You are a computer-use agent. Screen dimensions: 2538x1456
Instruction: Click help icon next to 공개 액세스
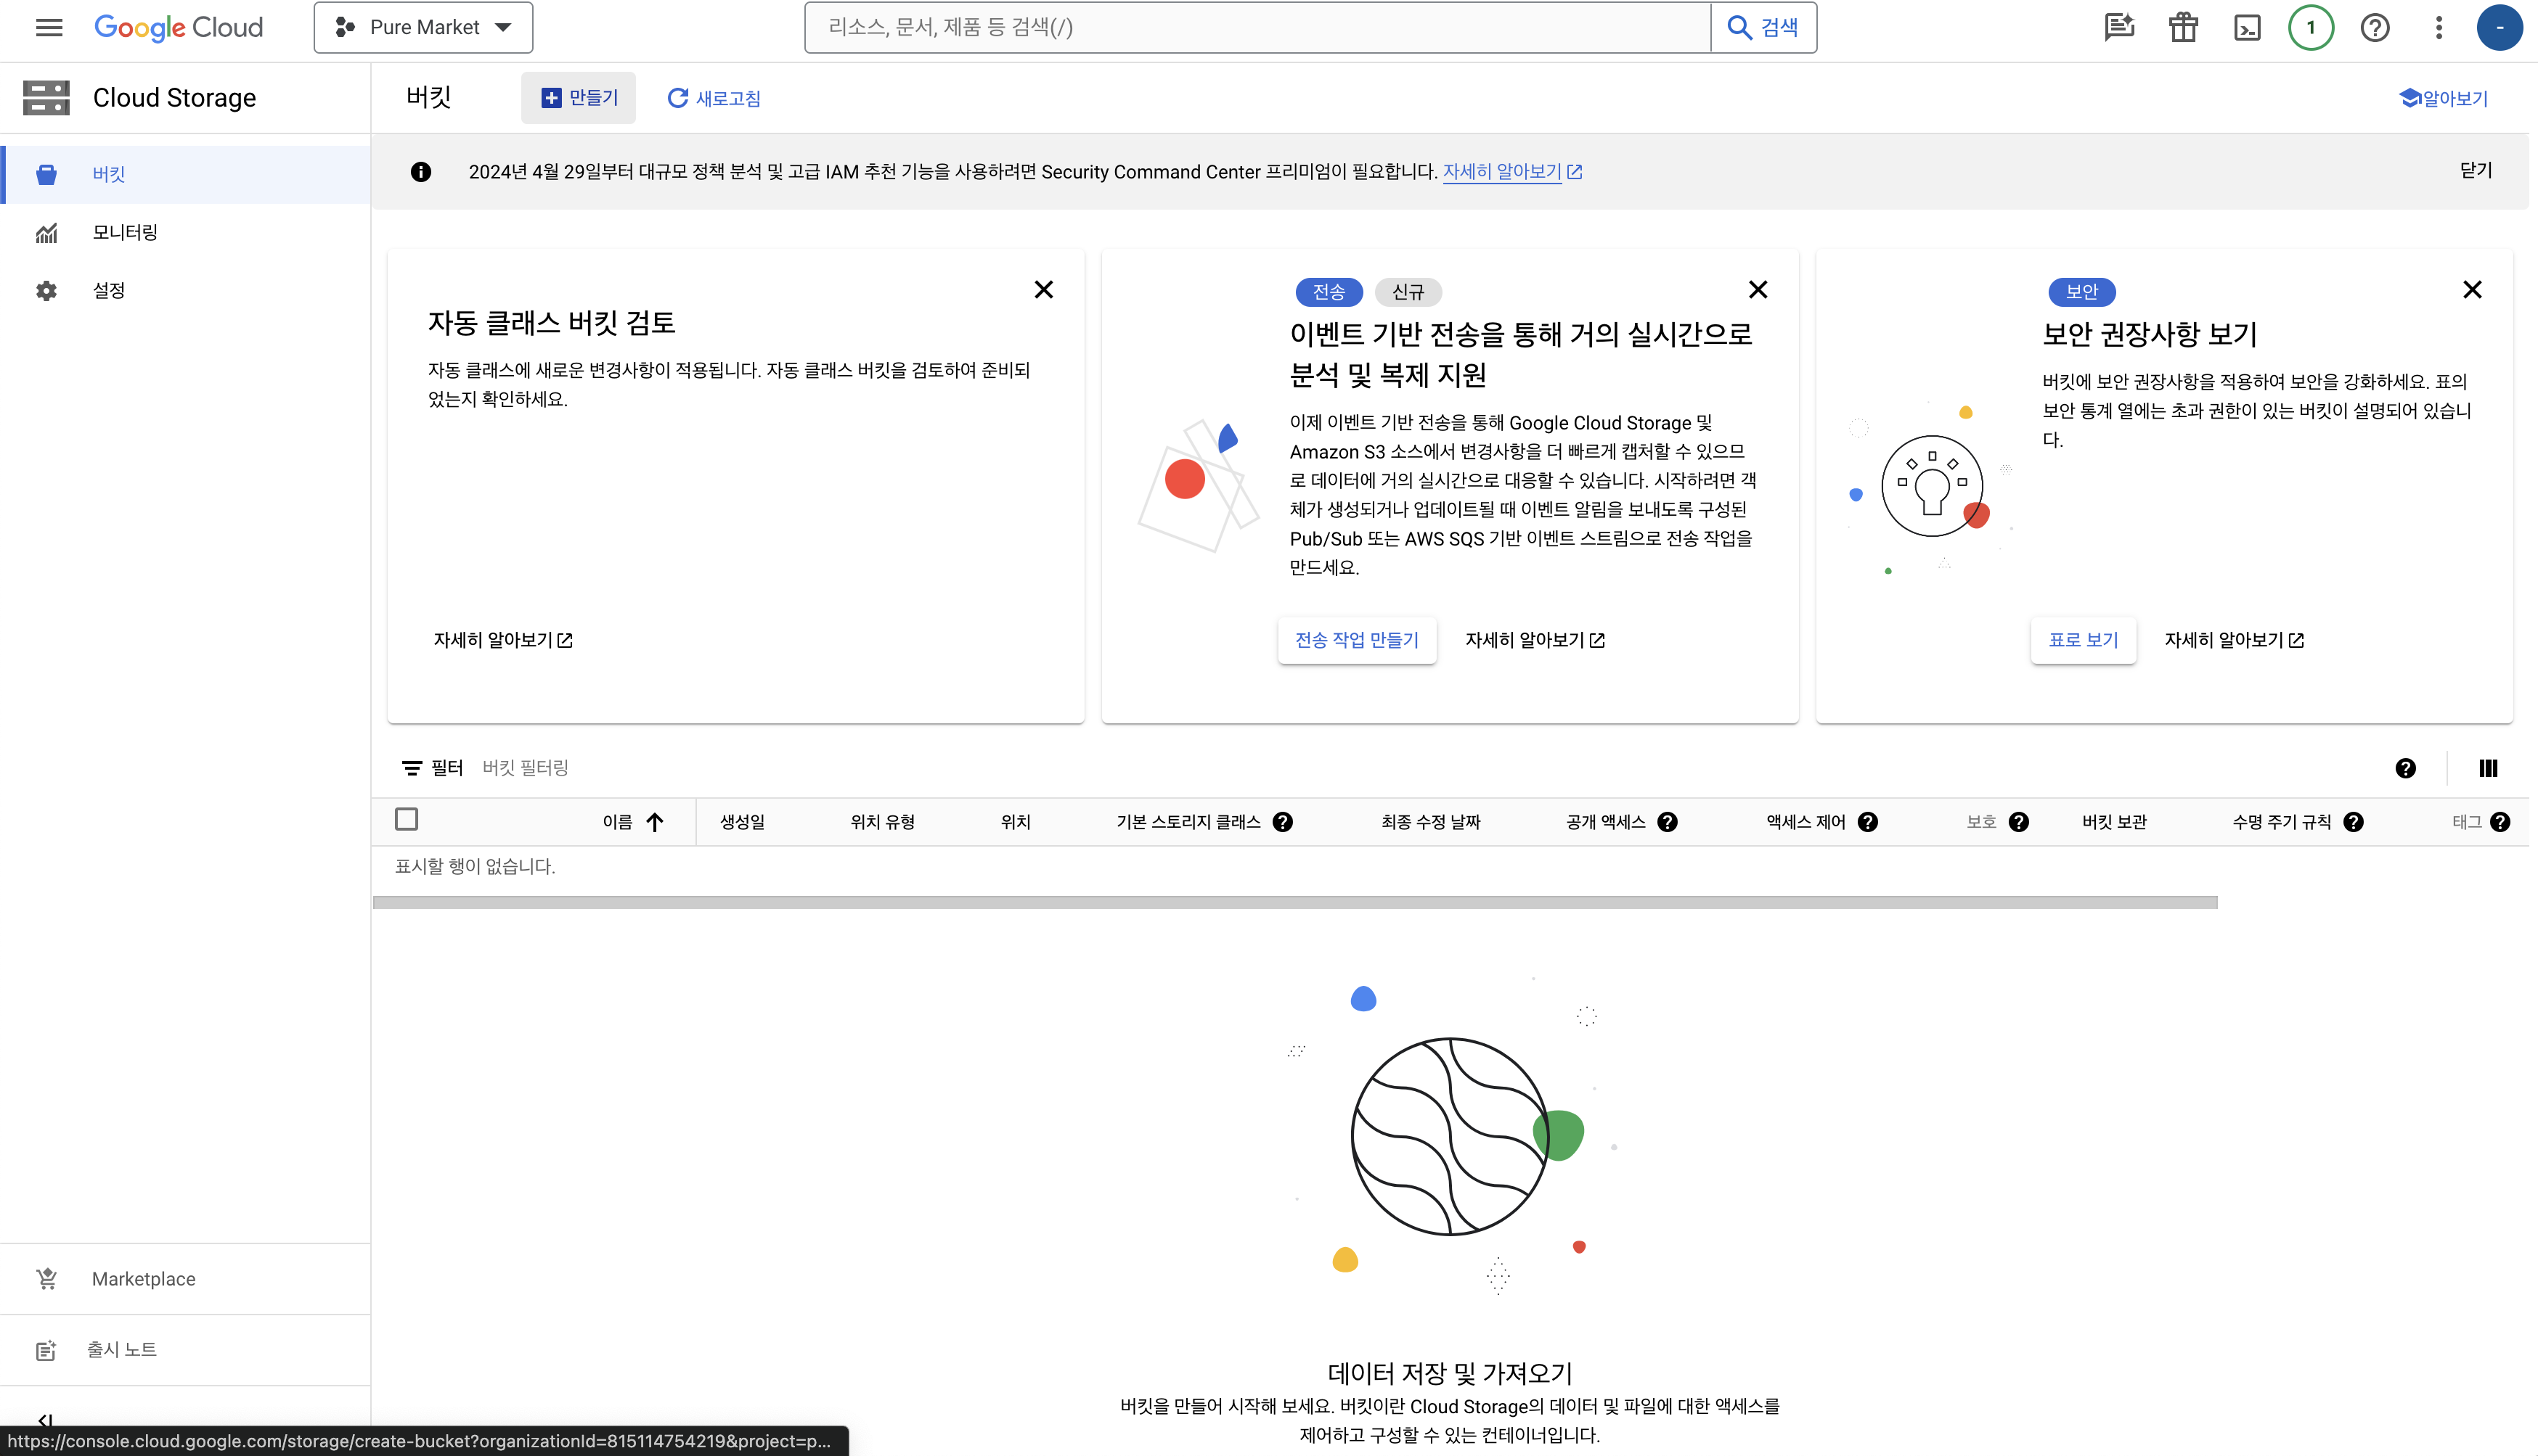1667,822
